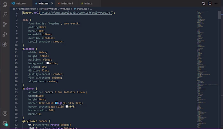Image resolution: width=223 pixels, height=129 pixels.
Task: Follow the Google Fonts URL link
Action: click(76, 13)
